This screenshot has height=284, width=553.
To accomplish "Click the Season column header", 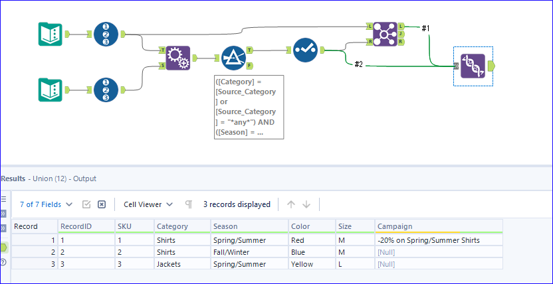I will point(249,226).
